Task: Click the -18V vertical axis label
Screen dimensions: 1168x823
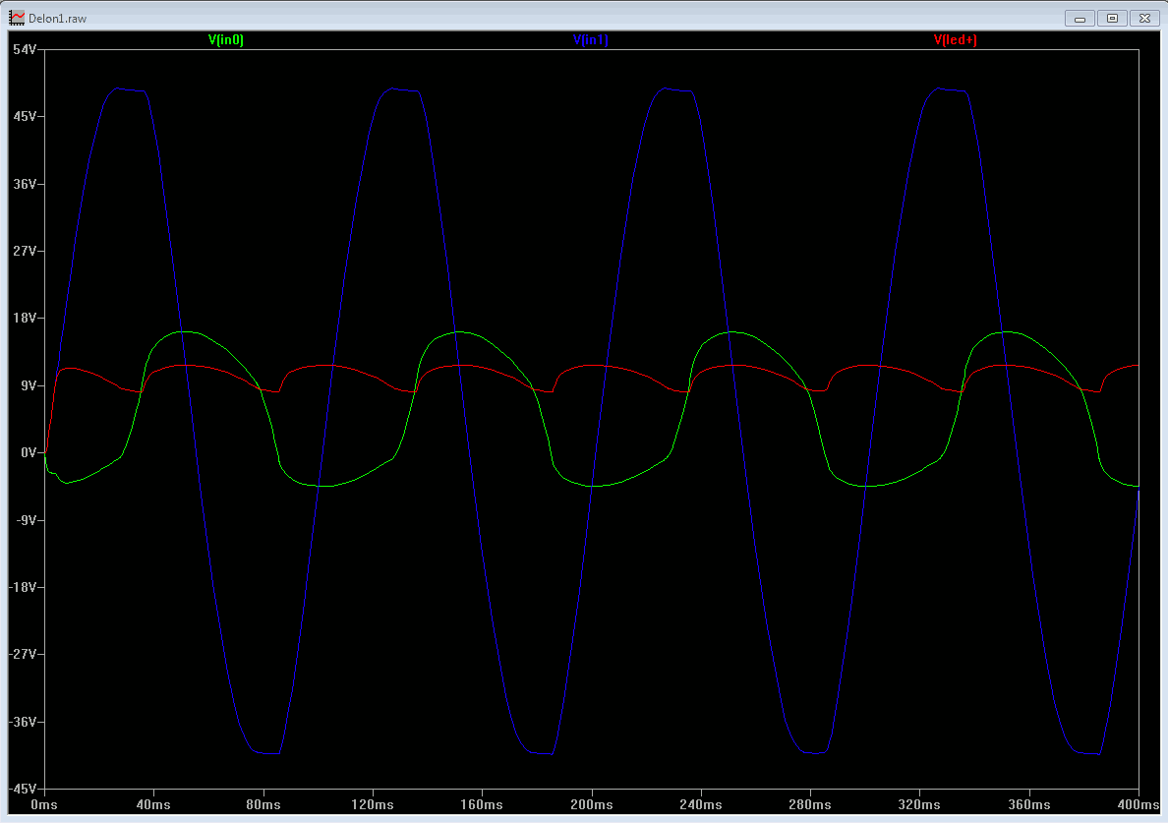Action: (22, 588)
